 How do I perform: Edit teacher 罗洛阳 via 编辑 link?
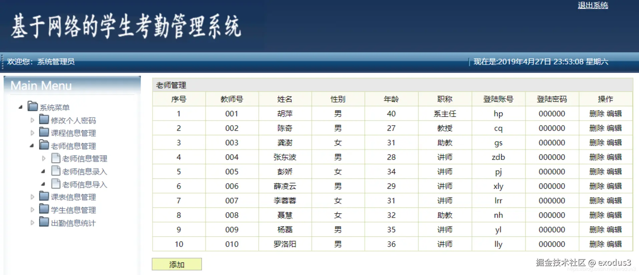[x=614, y=244]
